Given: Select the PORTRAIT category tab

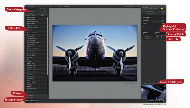Looking at the screenshot, I should [43, 13].
